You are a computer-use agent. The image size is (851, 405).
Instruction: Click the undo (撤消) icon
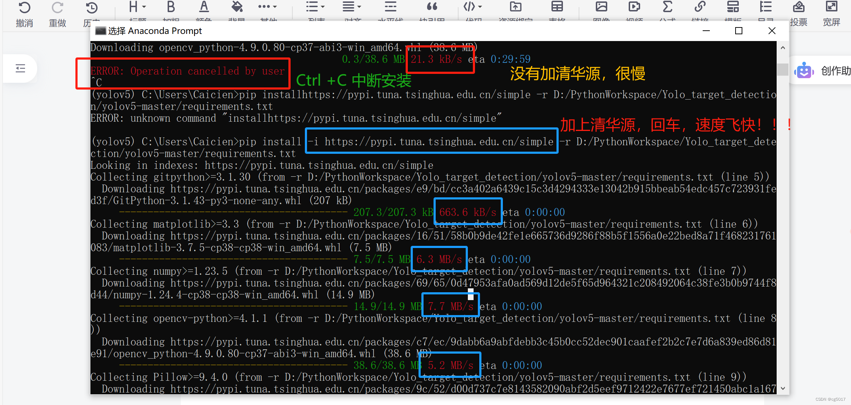pos(24,8)
